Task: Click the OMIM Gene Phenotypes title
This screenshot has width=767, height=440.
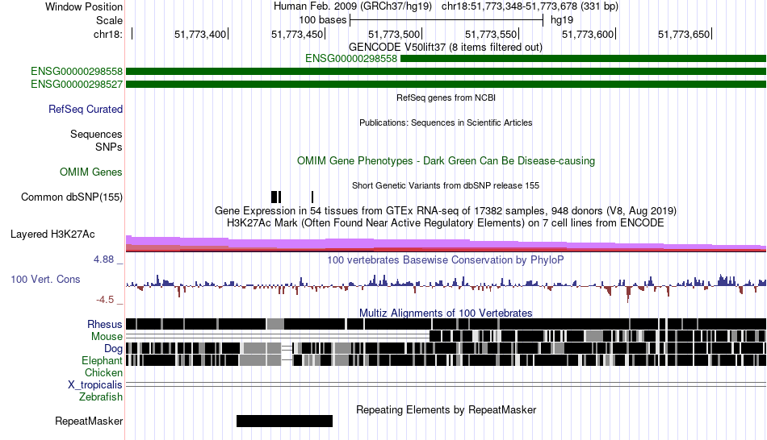Action: [x=446, y=160]
